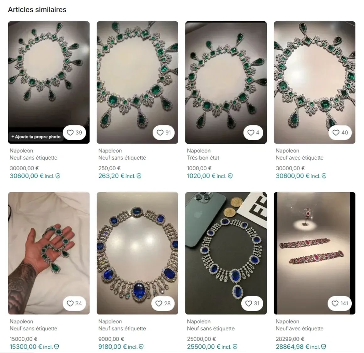Open the tattooed hand holding emeralds photo
Screen dimensions: 364x353
point(49,253)
